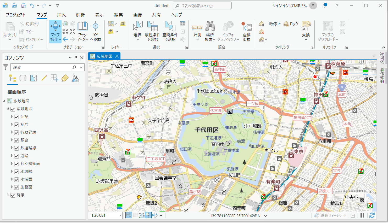The width and height of the screenshot is (388, 223).
Task: Open 属性条件で選択 tool
Action: (x=152, y=26)
